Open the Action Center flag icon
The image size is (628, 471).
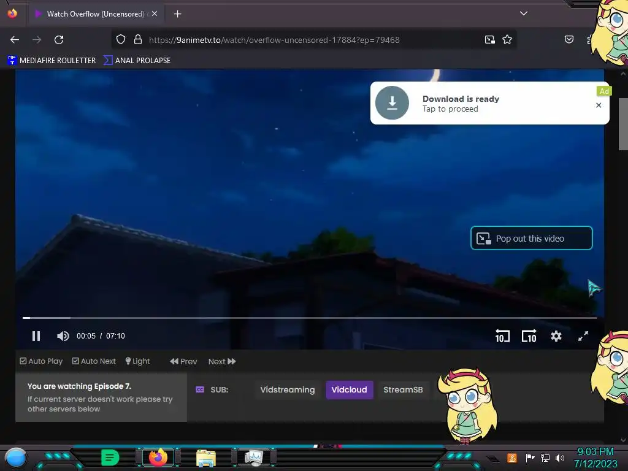point(530,458)
